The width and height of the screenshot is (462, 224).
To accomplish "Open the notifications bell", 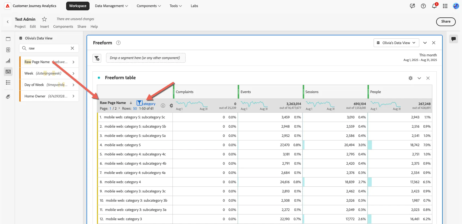I will coord(434,6).
